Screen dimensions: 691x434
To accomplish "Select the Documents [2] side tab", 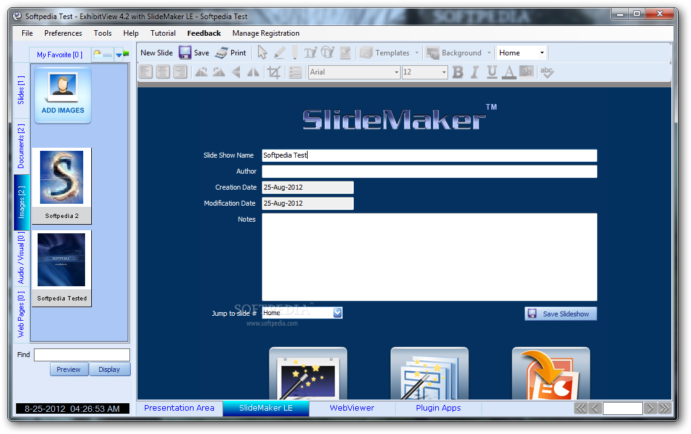I will (x=21, y=146).
